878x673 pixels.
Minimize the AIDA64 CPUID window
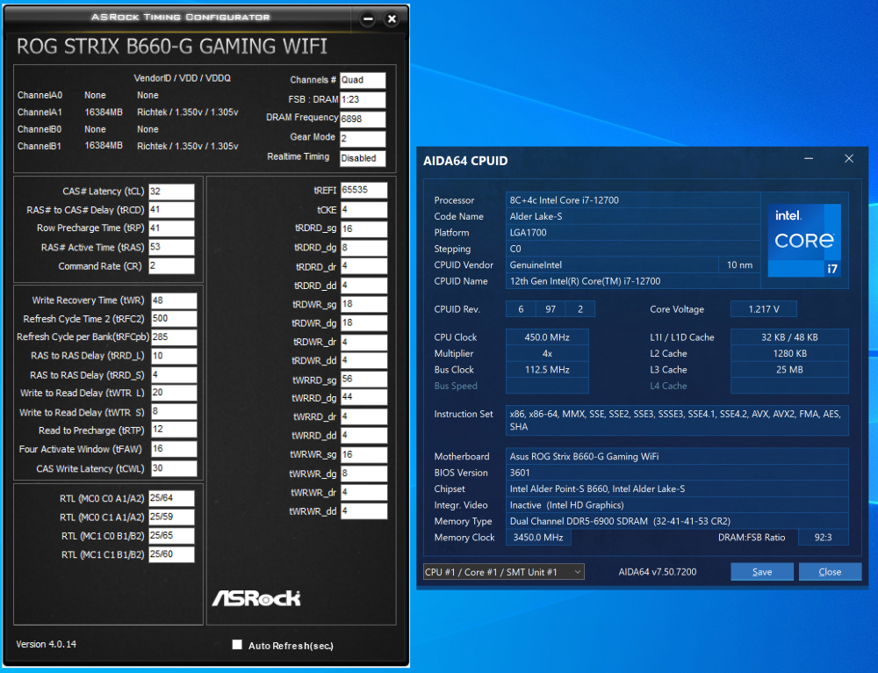tap(809, 159)
